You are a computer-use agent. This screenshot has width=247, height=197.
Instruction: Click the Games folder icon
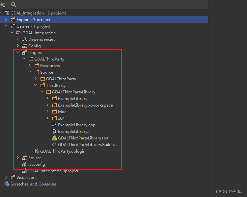(x=13, y=26)
